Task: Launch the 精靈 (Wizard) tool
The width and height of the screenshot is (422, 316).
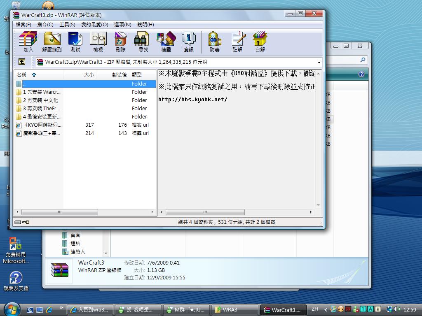Action: point(166,42)
